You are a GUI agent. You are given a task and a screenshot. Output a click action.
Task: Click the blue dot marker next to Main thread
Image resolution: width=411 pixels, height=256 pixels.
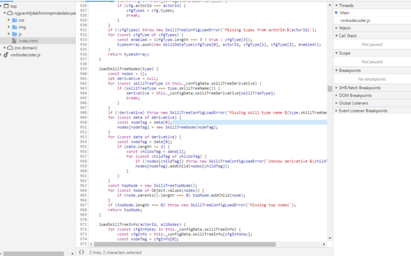337,13
